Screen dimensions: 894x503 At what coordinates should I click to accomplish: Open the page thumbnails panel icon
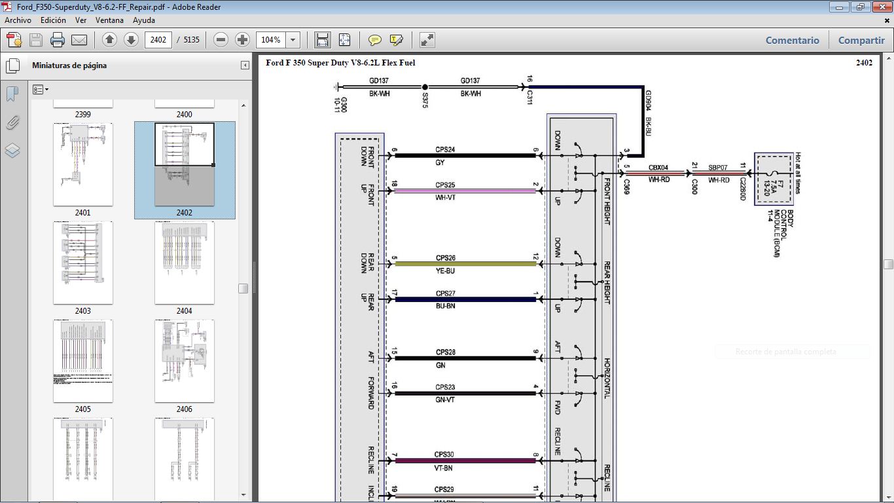click(x=12, y=65)
